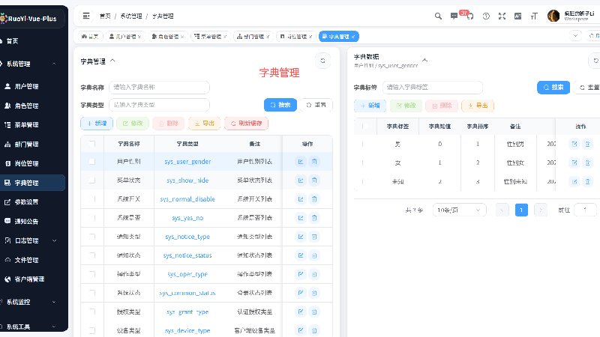Select all rows via 字典名称 header checkbox

coord(91,144)
